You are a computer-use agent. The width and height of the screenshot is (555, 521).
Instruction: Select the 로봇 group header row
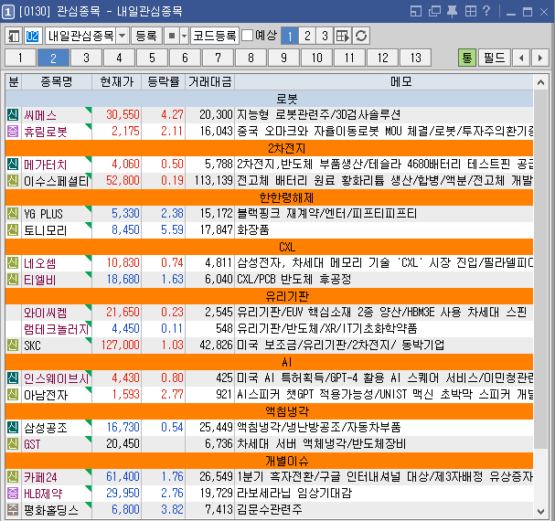[270, 99]
